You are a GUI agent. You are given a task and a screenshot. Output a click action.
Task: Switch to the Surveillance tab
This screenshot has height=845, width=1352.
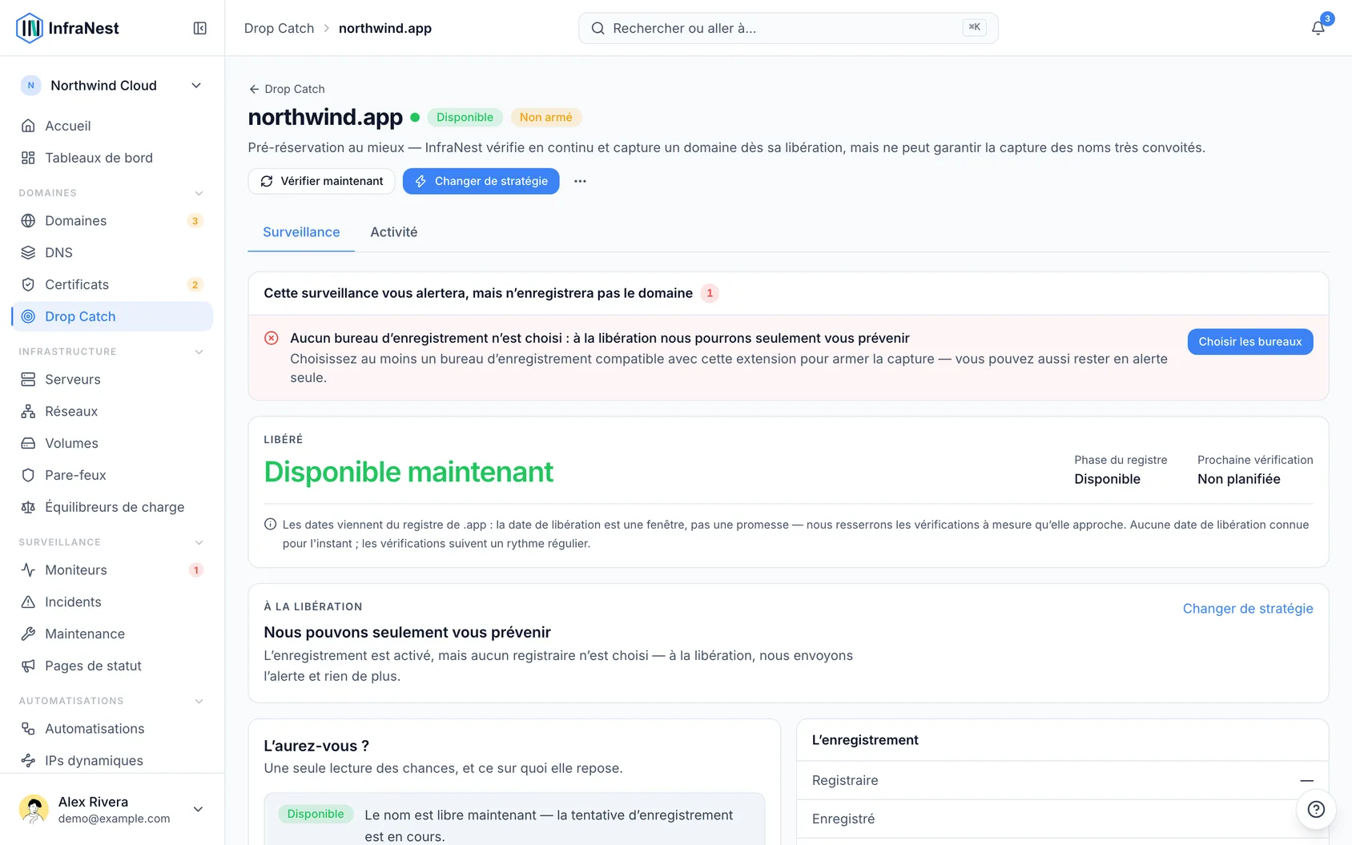coord(301,232)
